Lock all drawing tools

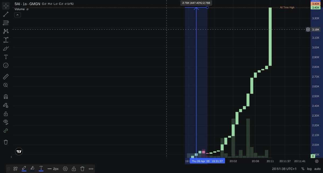click(x=6, y=114)
